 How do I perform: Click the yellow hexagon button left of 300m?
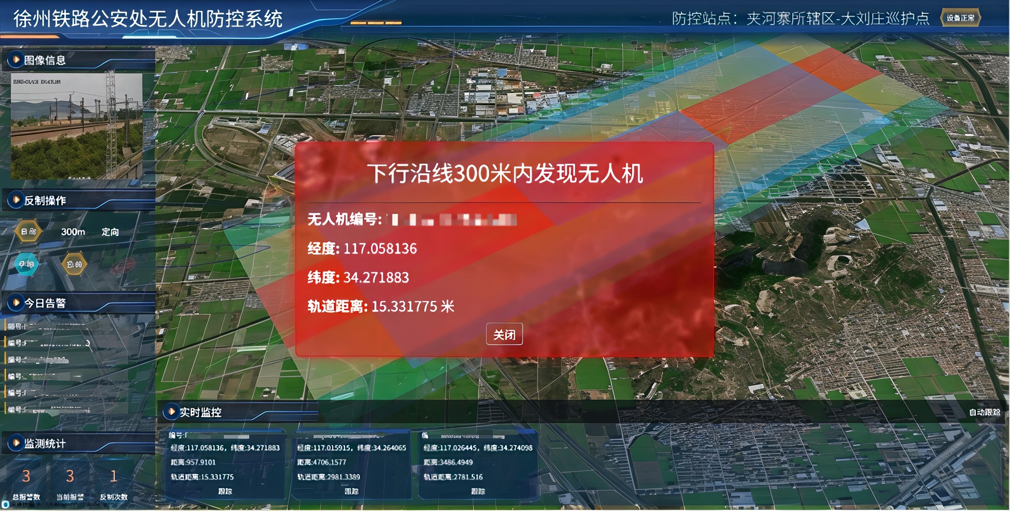point(28,232)
